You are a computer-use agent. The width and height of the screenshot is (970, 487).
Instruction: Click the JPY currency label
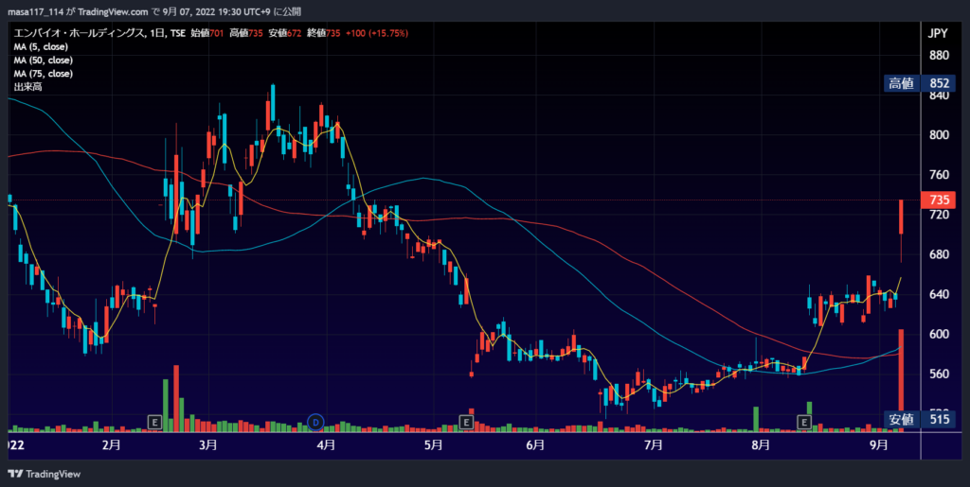(x=938, y=34)
